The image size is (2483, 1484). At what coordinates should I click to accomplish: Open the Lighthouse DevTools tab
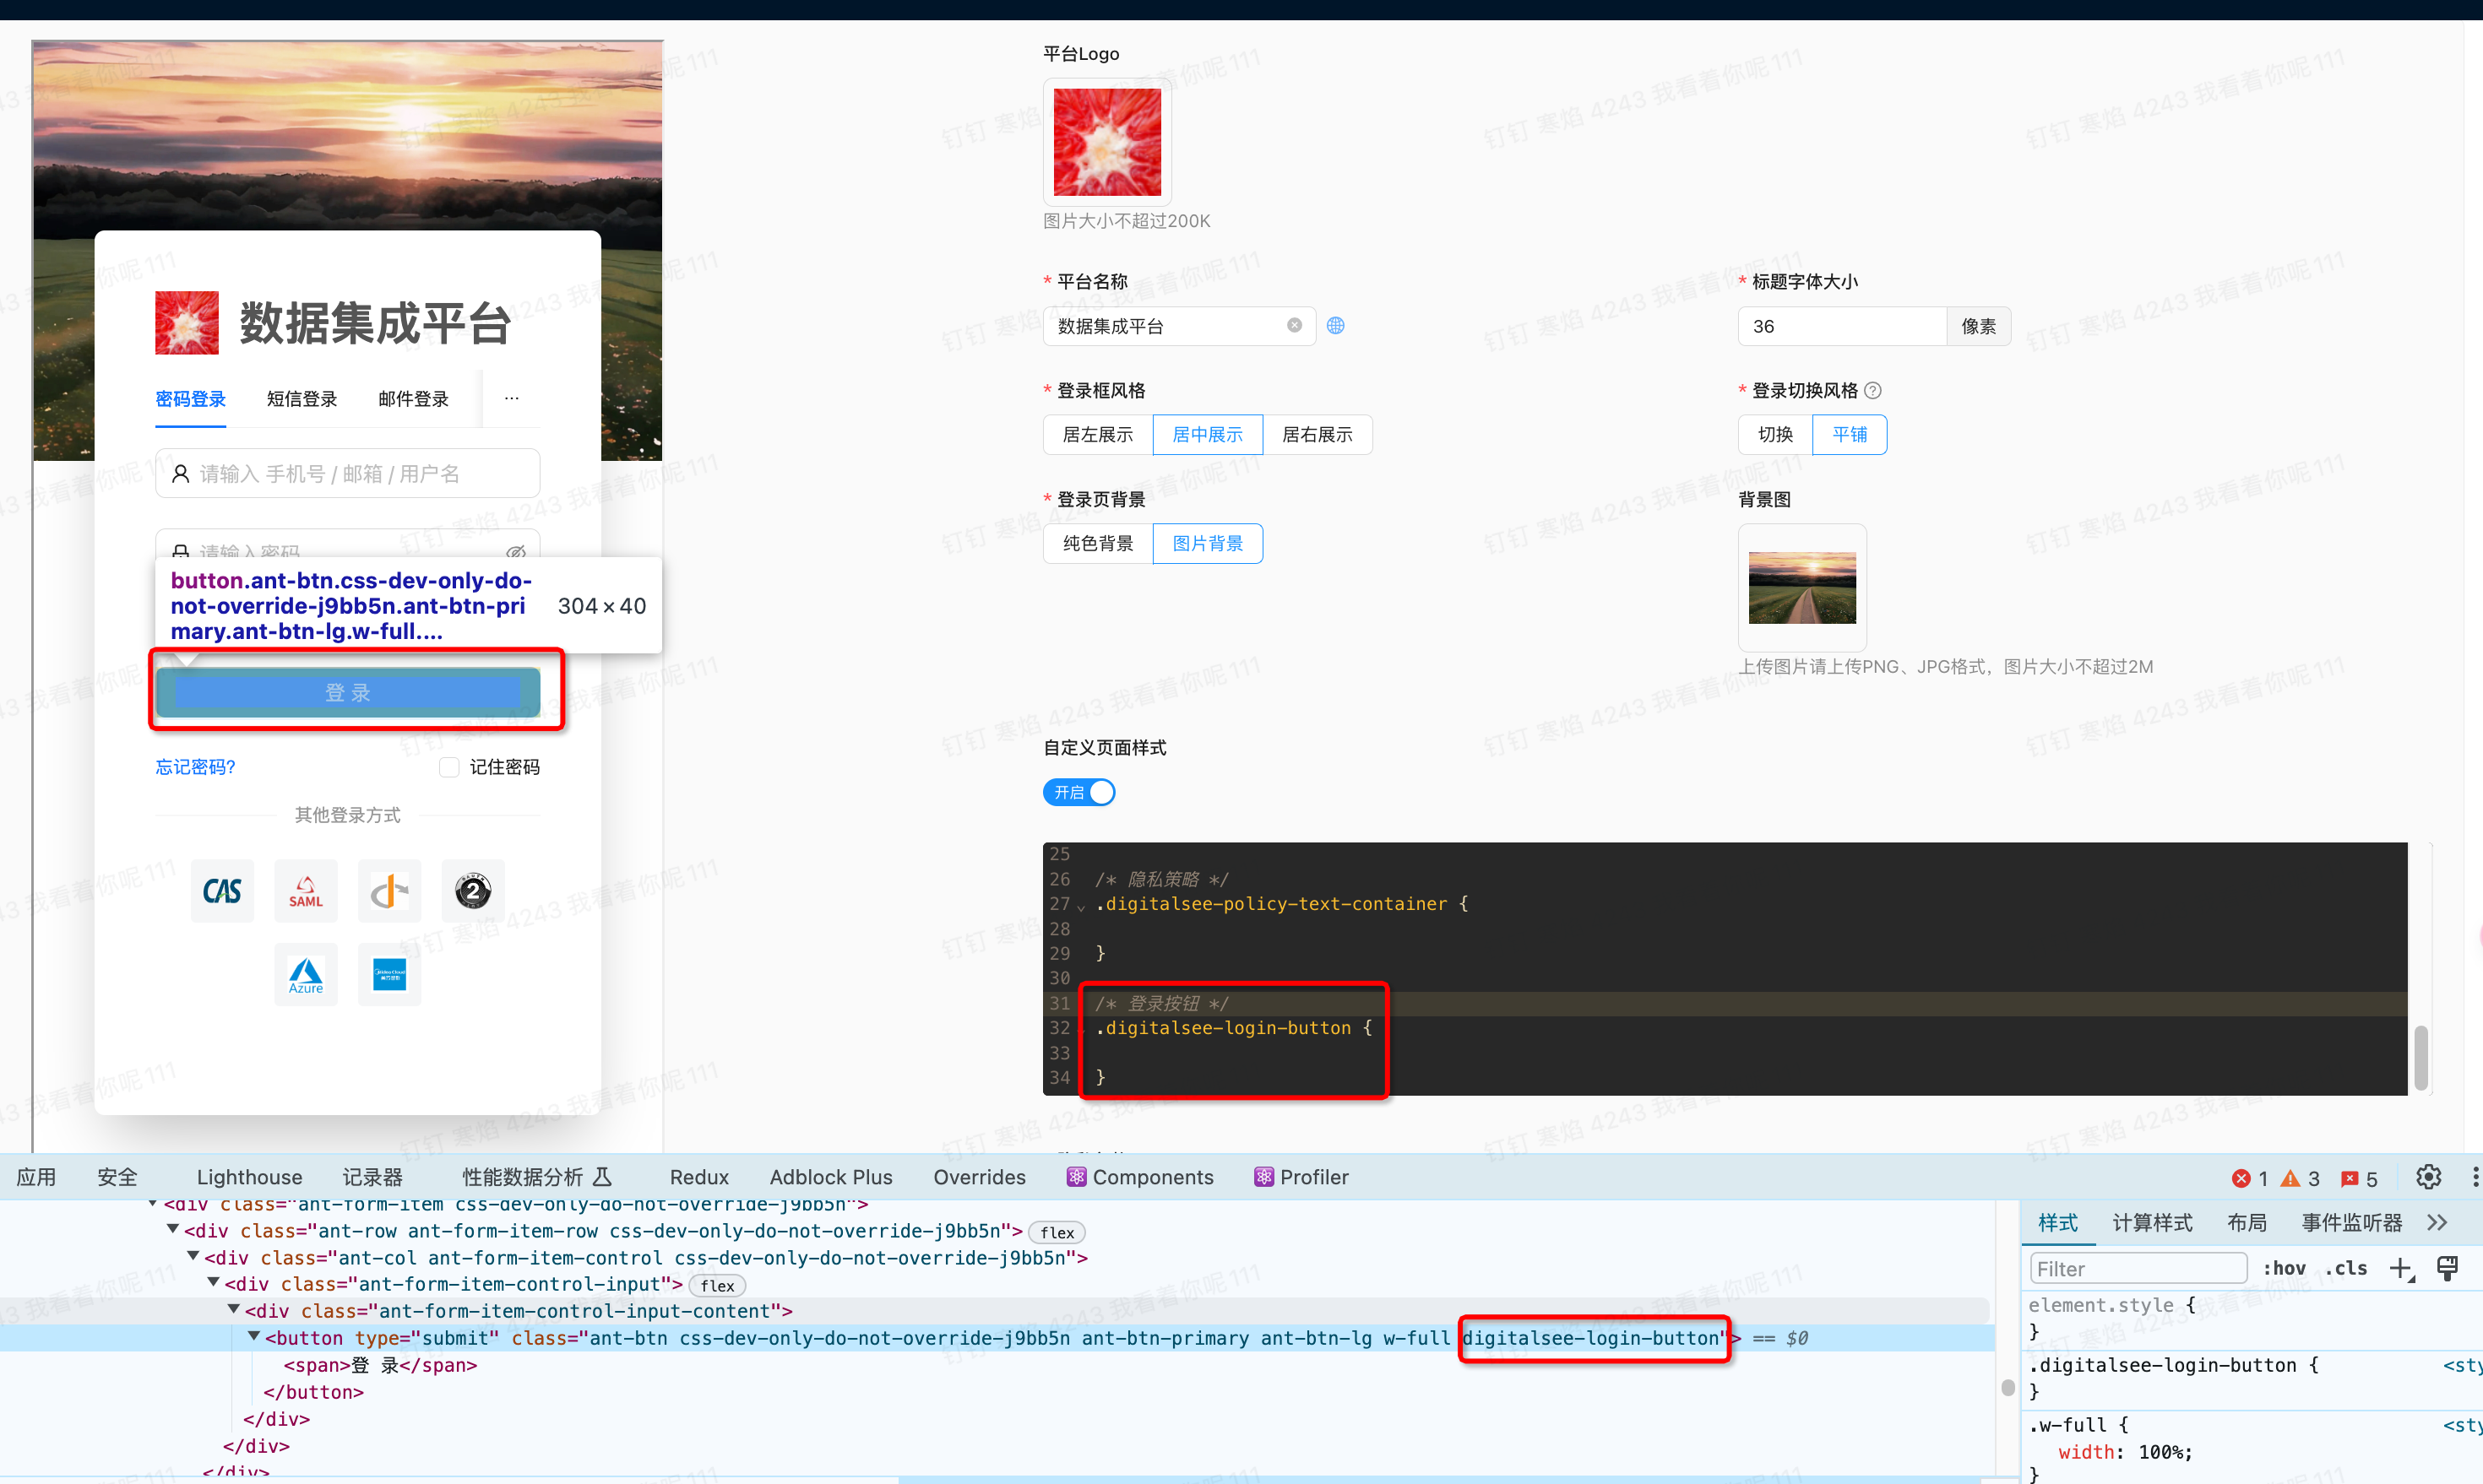[249, 1177]
